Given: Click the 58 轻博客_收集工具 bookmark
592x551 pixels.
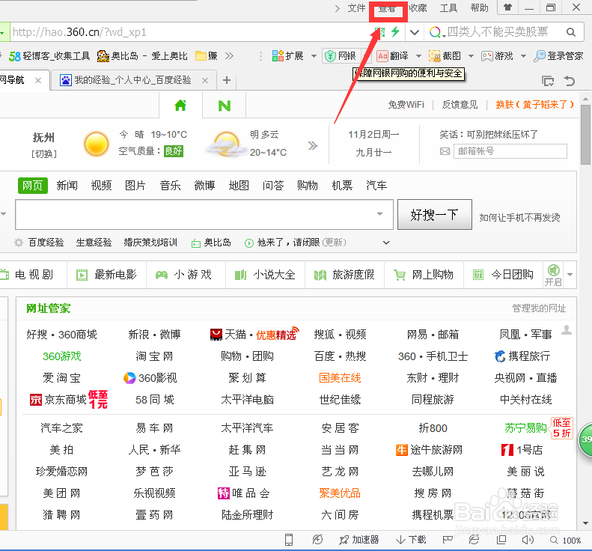Looking at the screenshot, I should 49,56.
